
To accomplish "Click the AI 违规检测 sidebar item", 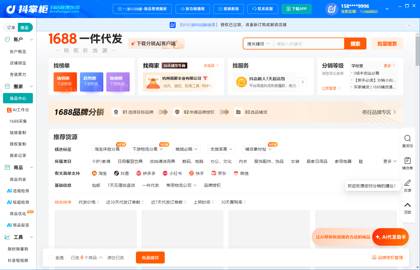I will click(x=18, y=191).
